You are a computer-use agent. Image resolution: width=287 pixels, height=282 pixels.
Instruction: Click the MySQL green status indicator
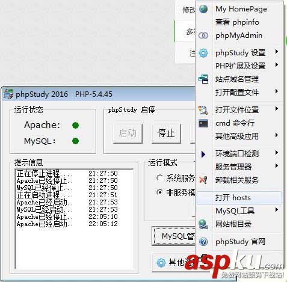coord(76,141)
